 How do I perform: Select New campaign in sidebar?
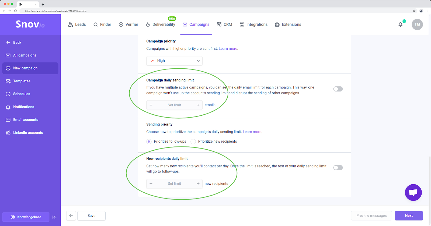pos(30,68)
